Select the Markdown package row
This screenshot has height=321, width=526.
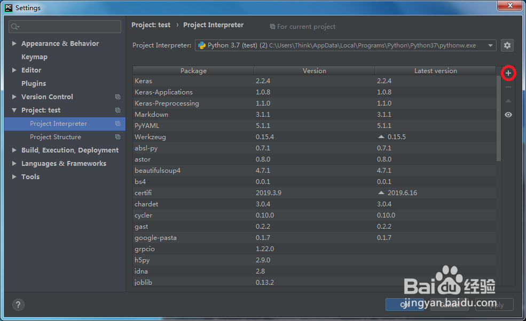click(x=315, y=114)
